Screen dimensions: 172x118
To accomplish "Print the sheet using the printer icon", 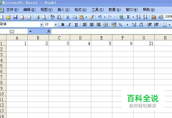I will click(x=37, y=17).
